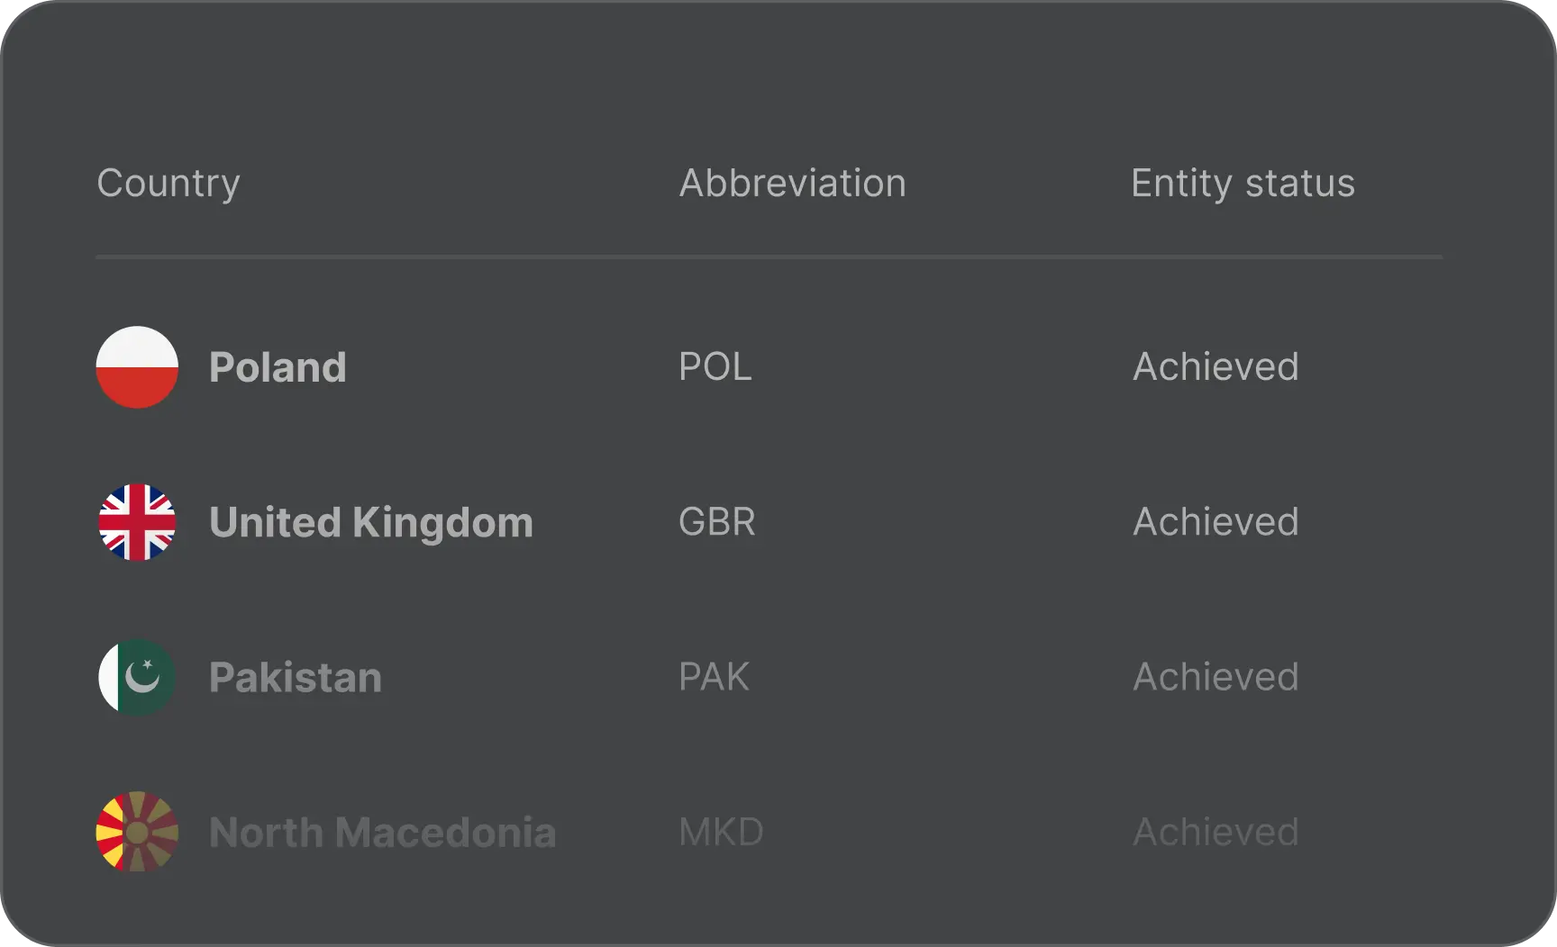
Task: Click the North Macedonia flag icon
Action: (137, 832)
